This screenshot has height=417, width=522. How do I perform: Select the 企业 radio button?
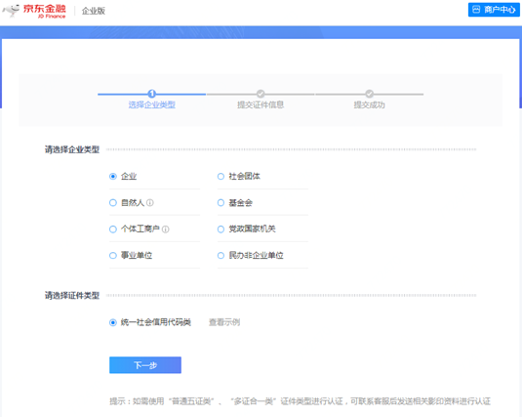[113, 177]
